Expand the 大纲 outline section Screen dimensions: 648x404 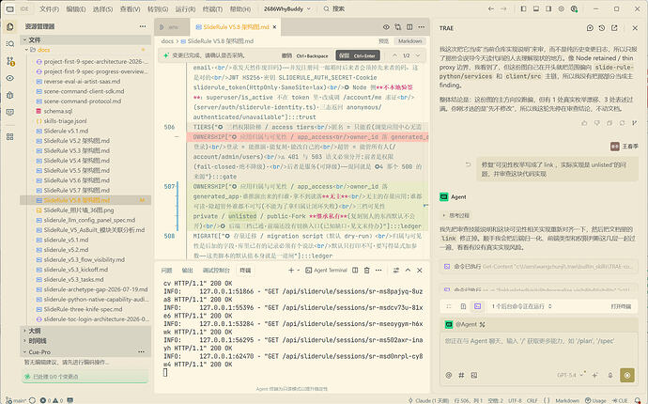pyautogui.click(x=85, y=331)
